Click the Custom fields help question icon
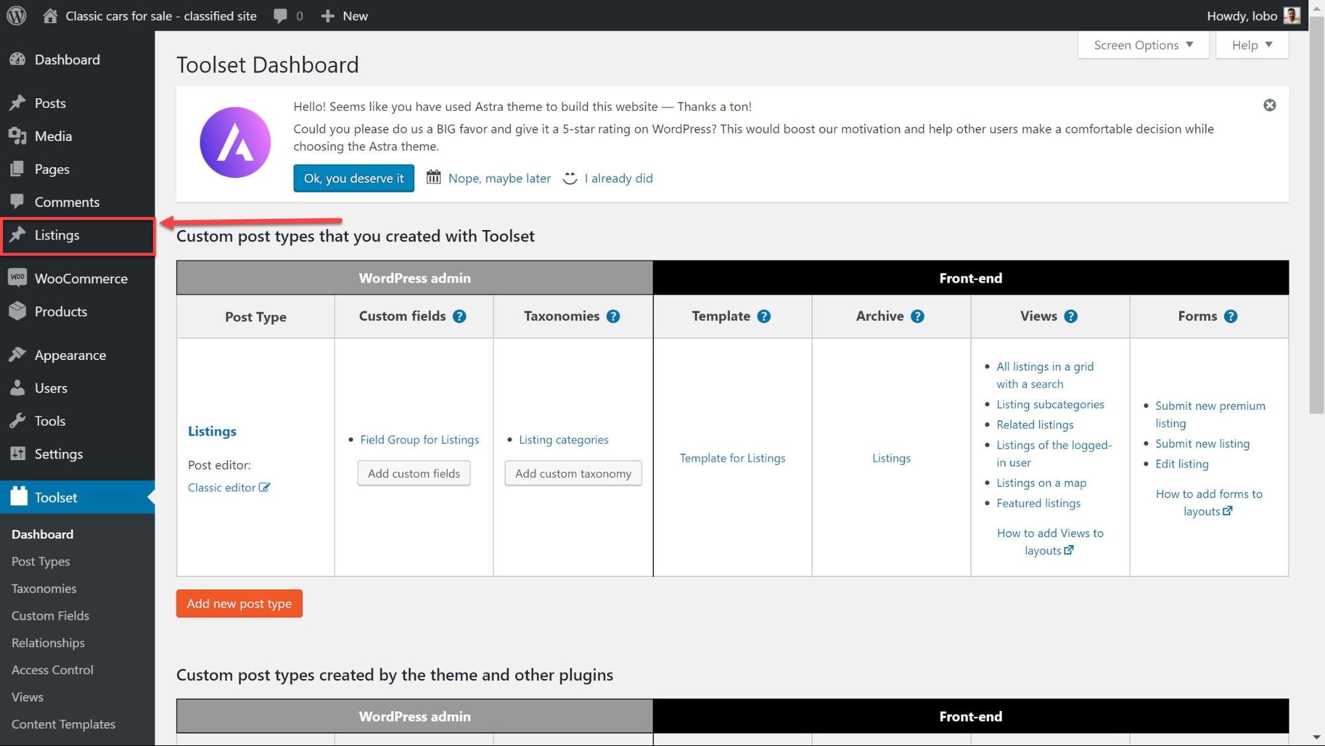The image size is (1325, 746). [x=459, y=316]
